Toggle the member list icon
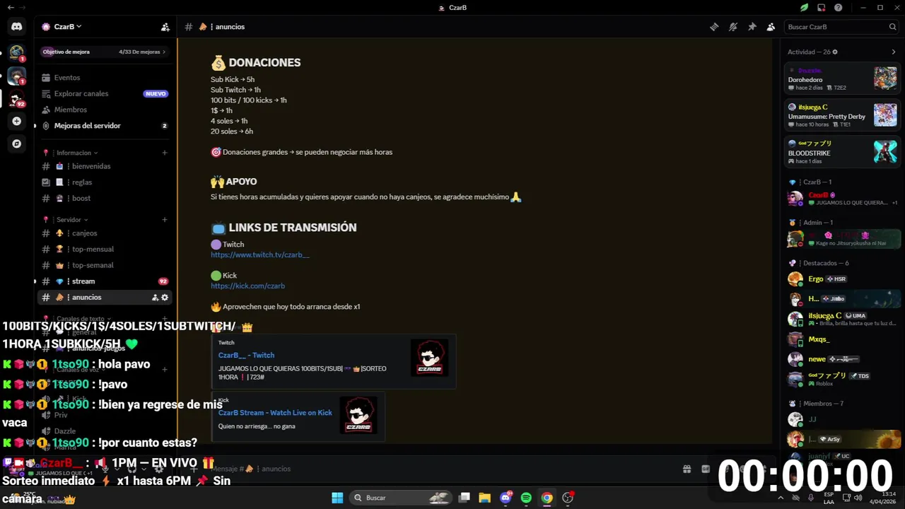The width and height of the screenshot is (905, 509). 771,27
